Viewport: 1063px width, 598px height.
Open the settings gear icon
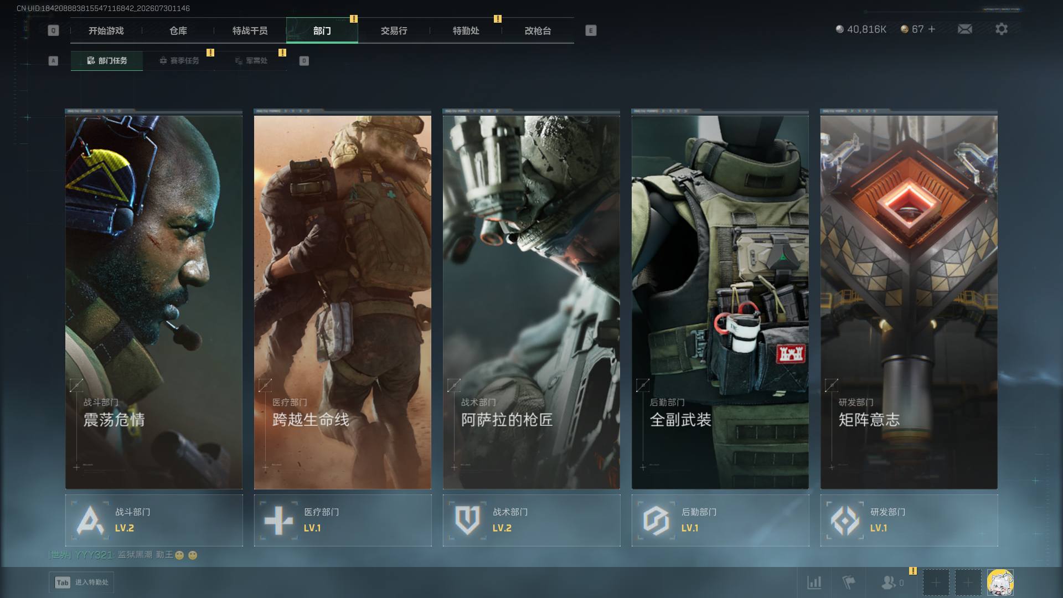click(x=1001, y=29)
